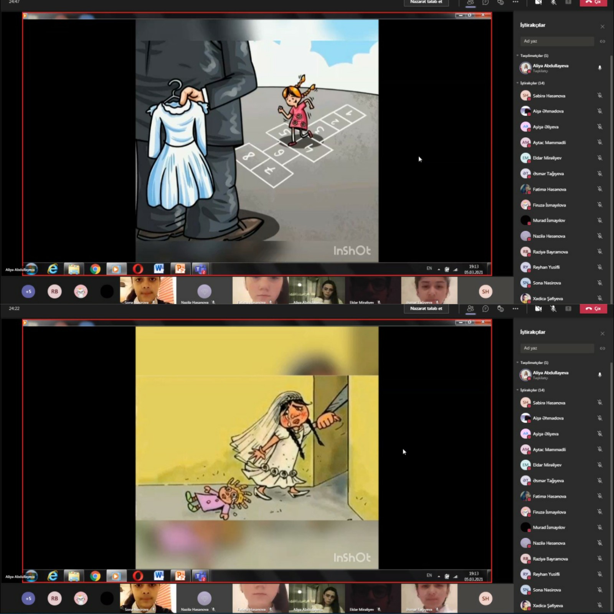Click SH avatar in 24:47 meeting strip

click(x=485, y=291)
